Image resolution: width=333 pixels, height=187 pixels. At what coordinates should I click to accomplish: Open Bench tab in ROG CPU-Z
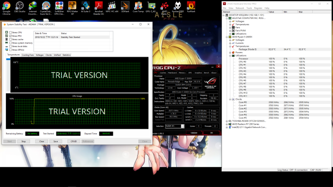coord(206,73)
